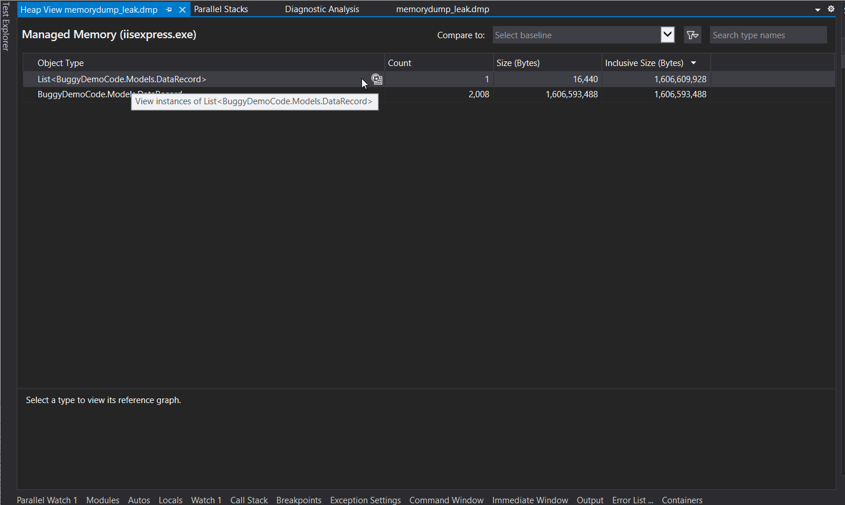The width and height of the screenshot is (845, 505).
Task: Click Count value 1 in List row
Action: [x=487, y=79]
